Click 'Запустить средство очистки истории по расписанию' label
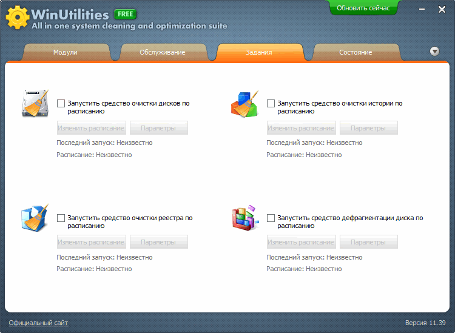Image resolution: width=455 pixels, height=333 pixels. pos(340,107)
